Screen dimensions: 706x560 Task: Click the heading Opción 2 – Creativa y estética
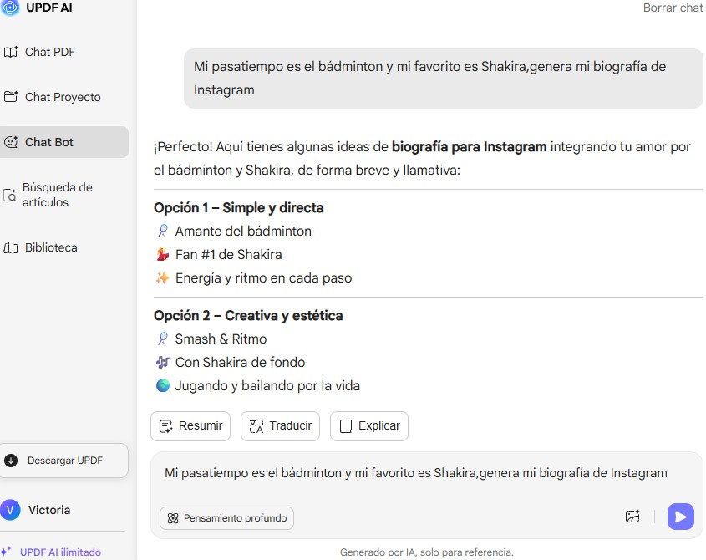coord(248,315)
